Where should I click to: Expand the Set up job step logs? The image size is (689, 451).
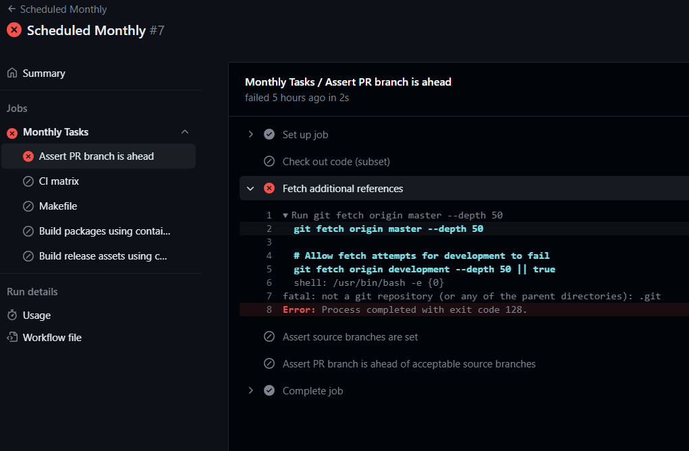tap(250, 134)
